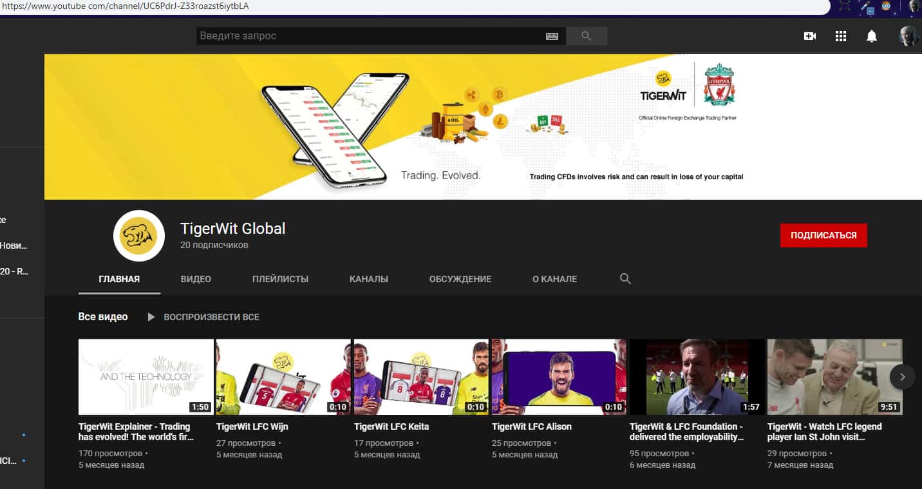Viewport: 922px width, 489px height.
Task: Click the 20 подписчиков subscriber count
Action: [214, 245]
